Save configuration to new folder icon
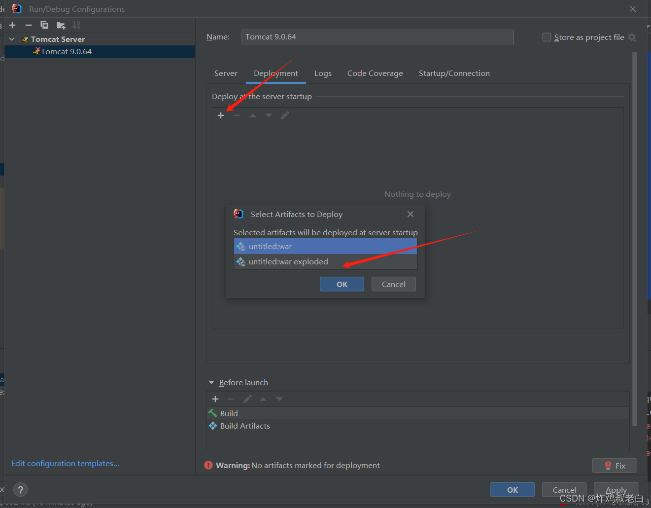This screenshot has width=651, height=508. coord(61,25)
